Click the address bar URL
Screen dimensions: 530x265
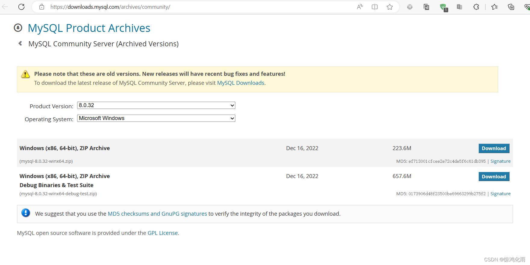110,7
